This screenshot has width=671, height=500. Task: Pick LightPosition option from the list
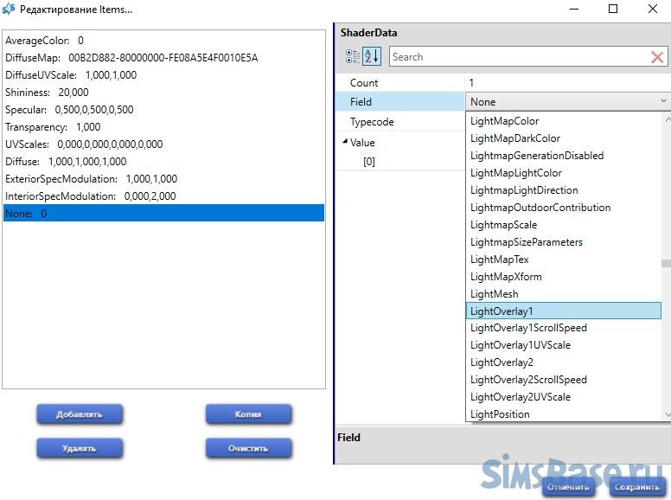point(500,414)
